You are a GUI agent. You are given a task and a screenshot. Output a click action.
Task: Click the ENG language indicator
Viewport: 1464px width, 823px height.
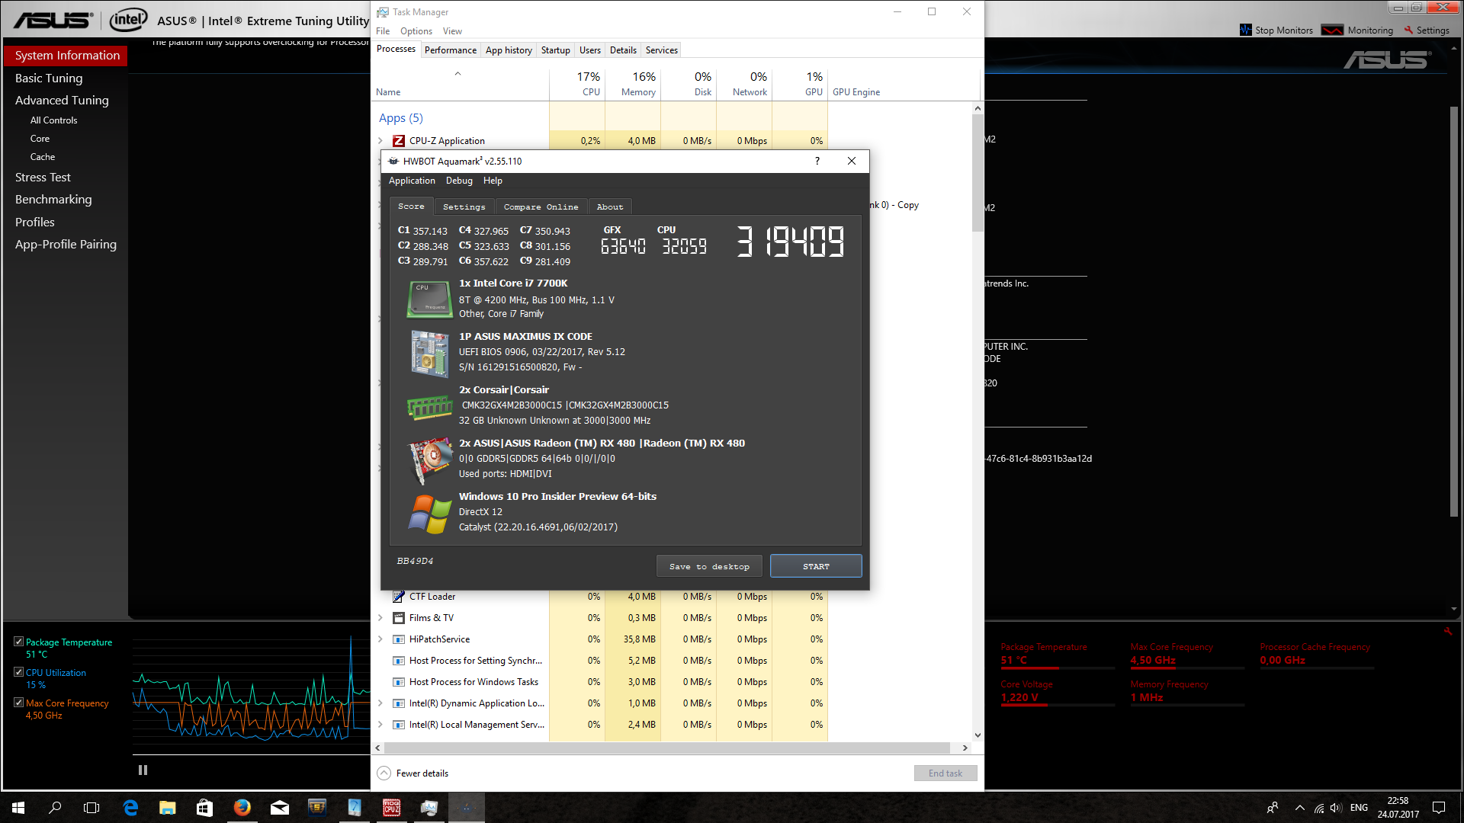coord(1359,808)
